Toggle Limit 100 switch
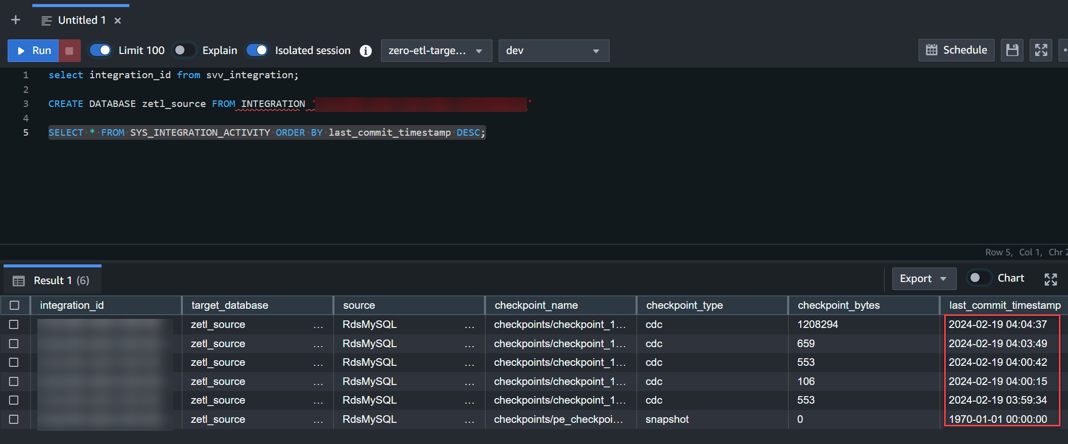This screenshot has height=444, width=1068. coord(101,50)
